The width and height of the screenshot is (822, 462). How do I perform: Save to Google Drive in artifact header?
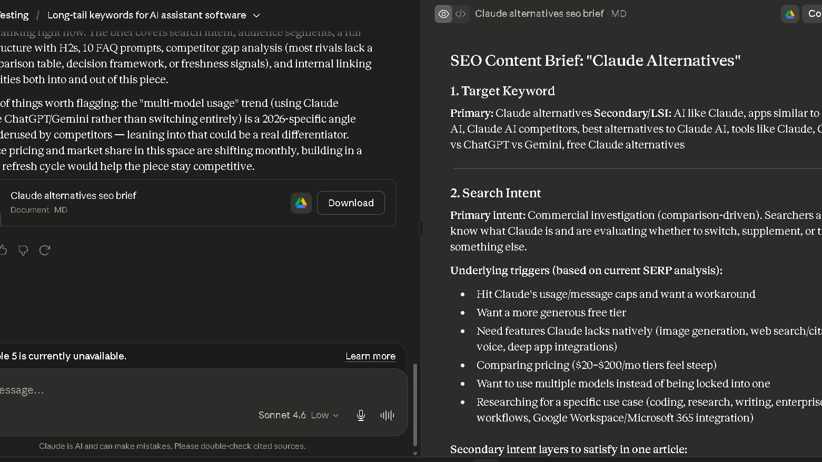790,14
